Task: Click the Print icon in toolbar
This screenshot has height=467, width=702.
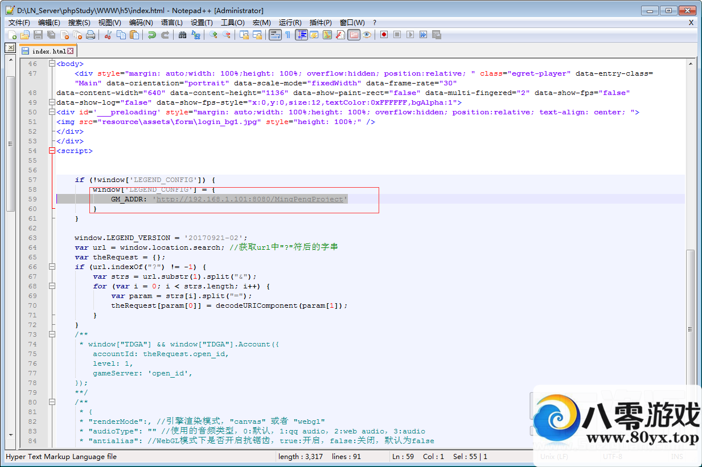Action: click(91, 35)
